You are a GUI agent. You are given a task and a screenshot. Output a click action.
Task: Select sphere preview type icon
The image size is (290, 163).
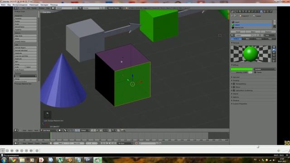pos(274,50)
